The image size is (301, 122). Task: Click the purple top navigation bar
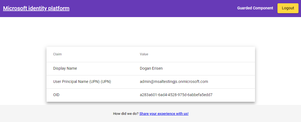point(151,9)
